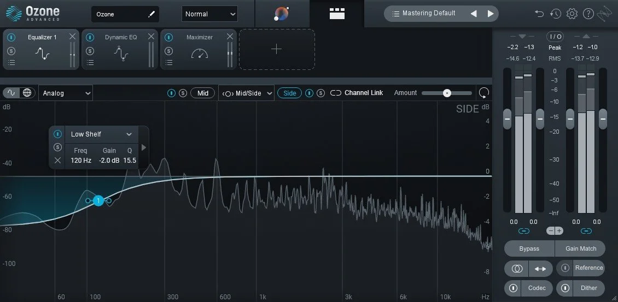Open the Reference panel

point(589,268)
